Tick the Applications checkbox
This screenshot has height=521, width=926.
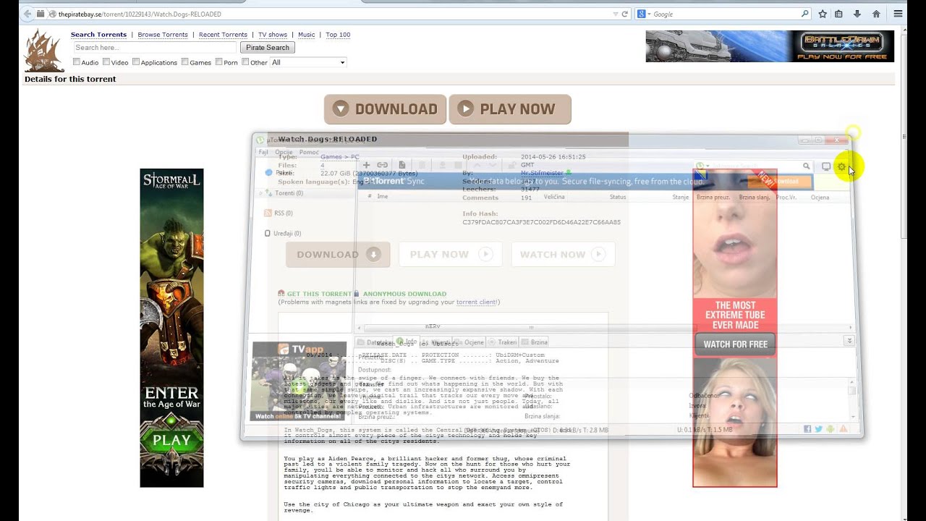136,62
